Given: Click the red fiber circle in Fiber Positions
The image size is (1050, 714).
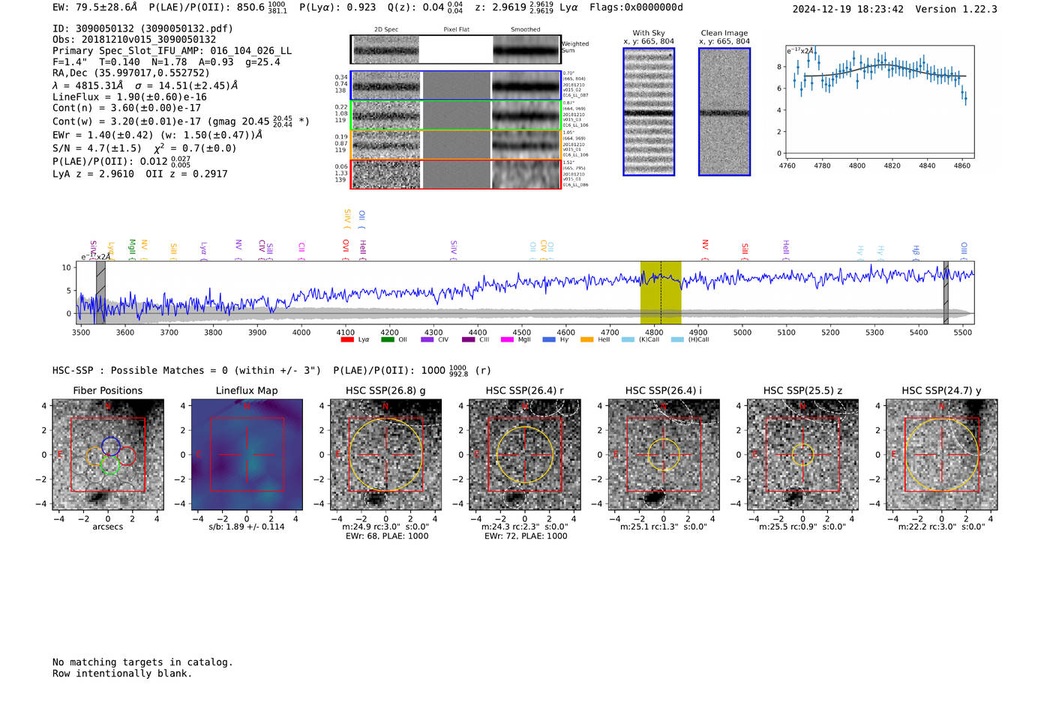Looking at the screenshot, I should (125, 456).
